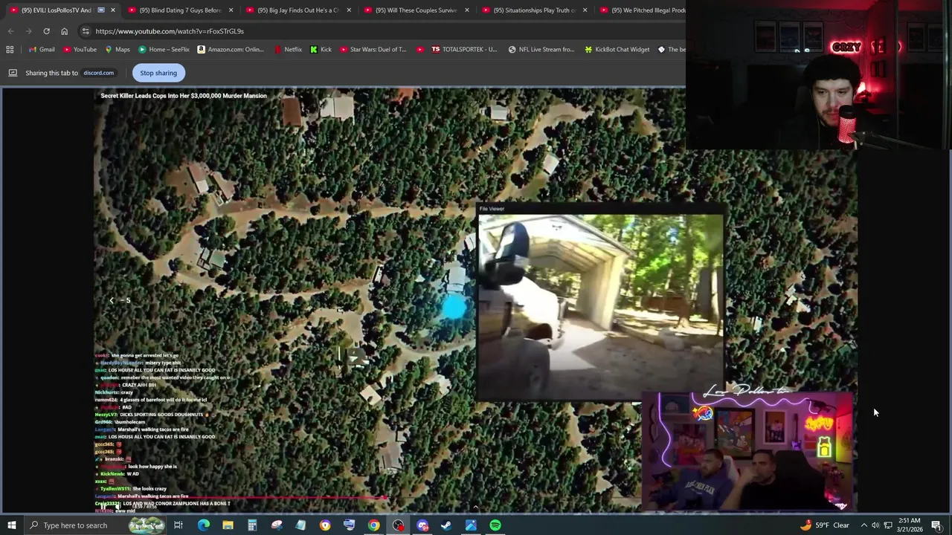Open Steam from taskbar
952x535 pixels.
[x=446, y=525]
